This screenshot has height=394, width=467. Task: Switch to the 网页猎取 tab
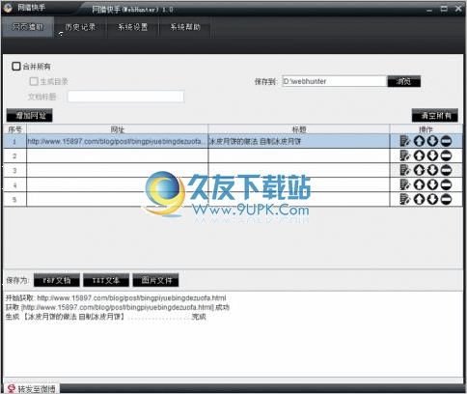[28, 27]
